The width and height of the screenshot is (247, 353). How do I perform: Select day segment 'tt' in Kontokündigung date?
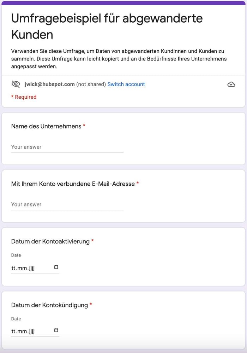(13, 331)
